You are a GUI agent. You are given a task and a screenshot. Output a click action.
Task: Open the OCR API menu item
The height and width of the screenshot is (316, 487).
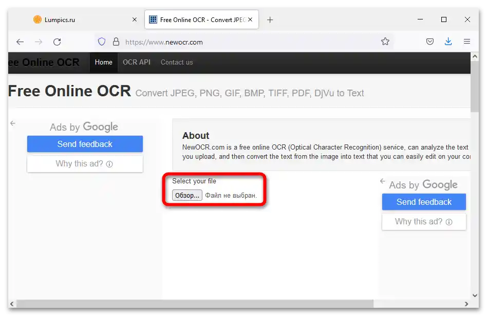click(x=136, y=62)
